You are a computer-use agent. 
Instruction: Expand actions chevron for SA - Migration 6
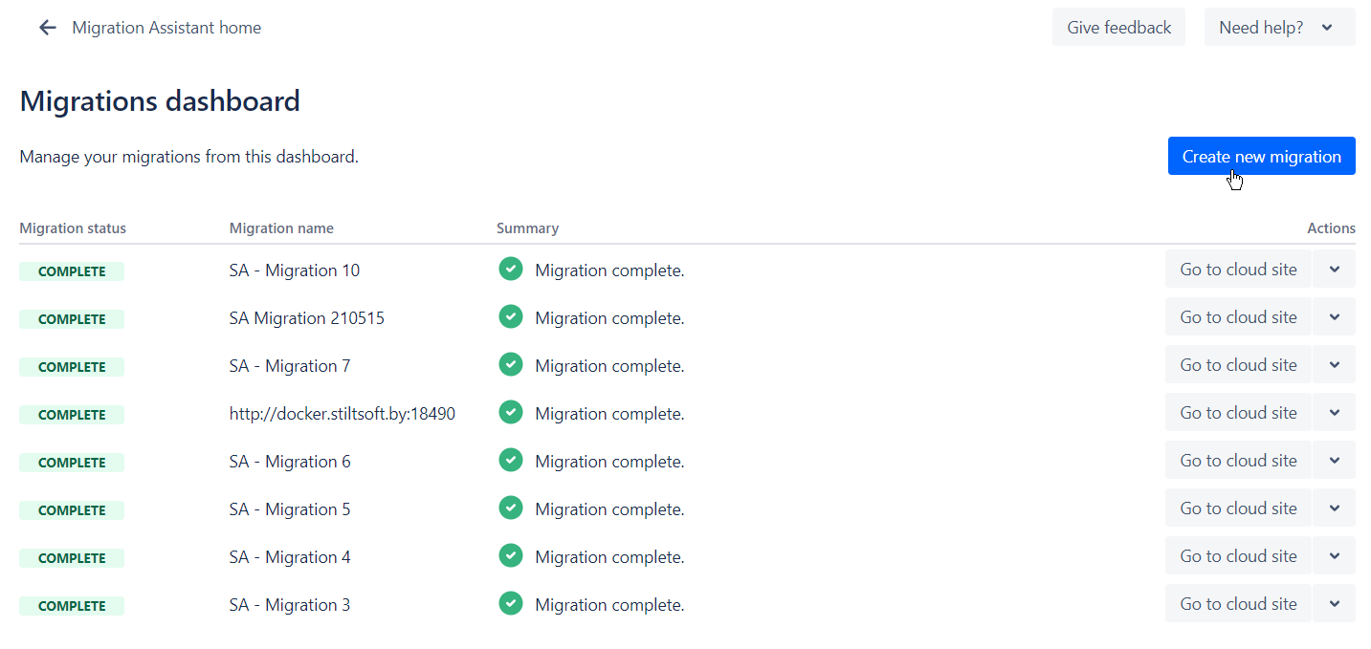tap(1334, 461)
